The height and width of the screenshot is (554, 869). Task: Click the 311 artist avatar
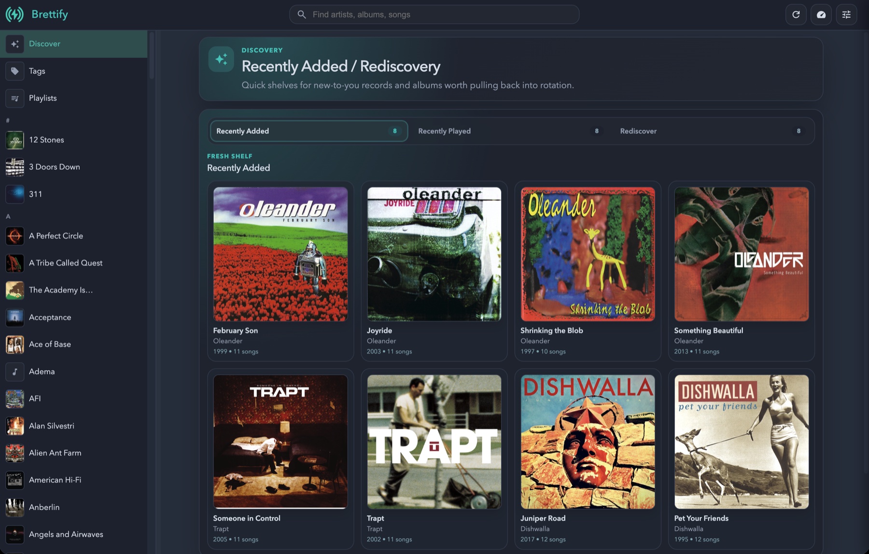15,194
